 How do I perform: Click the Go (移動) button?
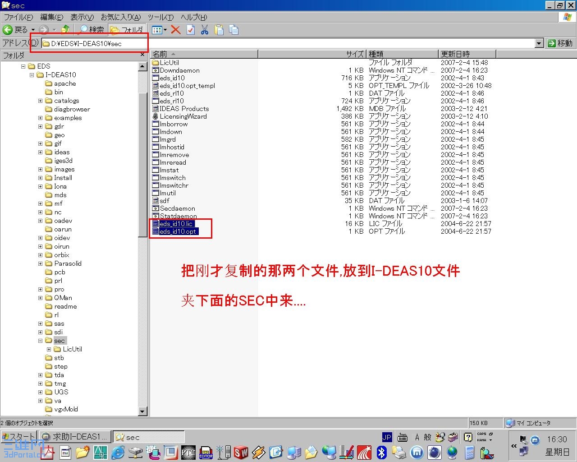click(560, 43)
